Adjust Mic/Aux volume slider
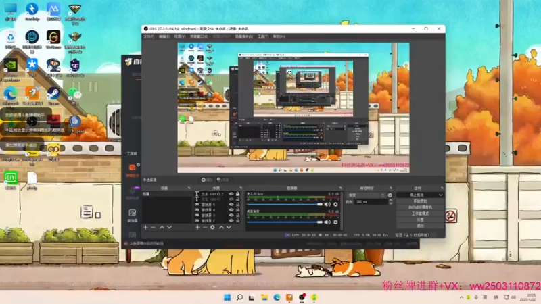Screen dimensions: 541x304 click(285, 205)
